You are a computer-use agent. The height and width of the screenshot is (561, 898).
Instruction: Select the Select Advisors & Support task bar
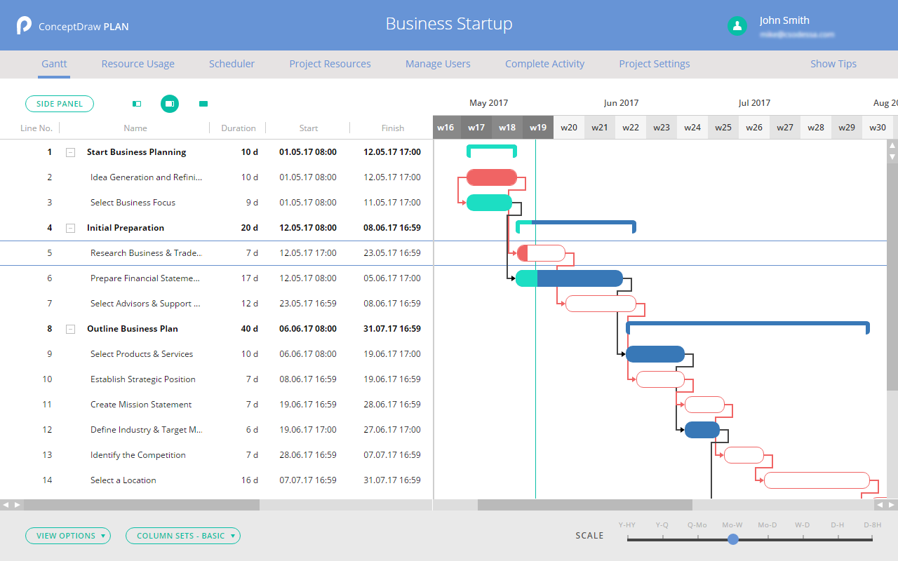pyautogui.click(x=601, y=304)
